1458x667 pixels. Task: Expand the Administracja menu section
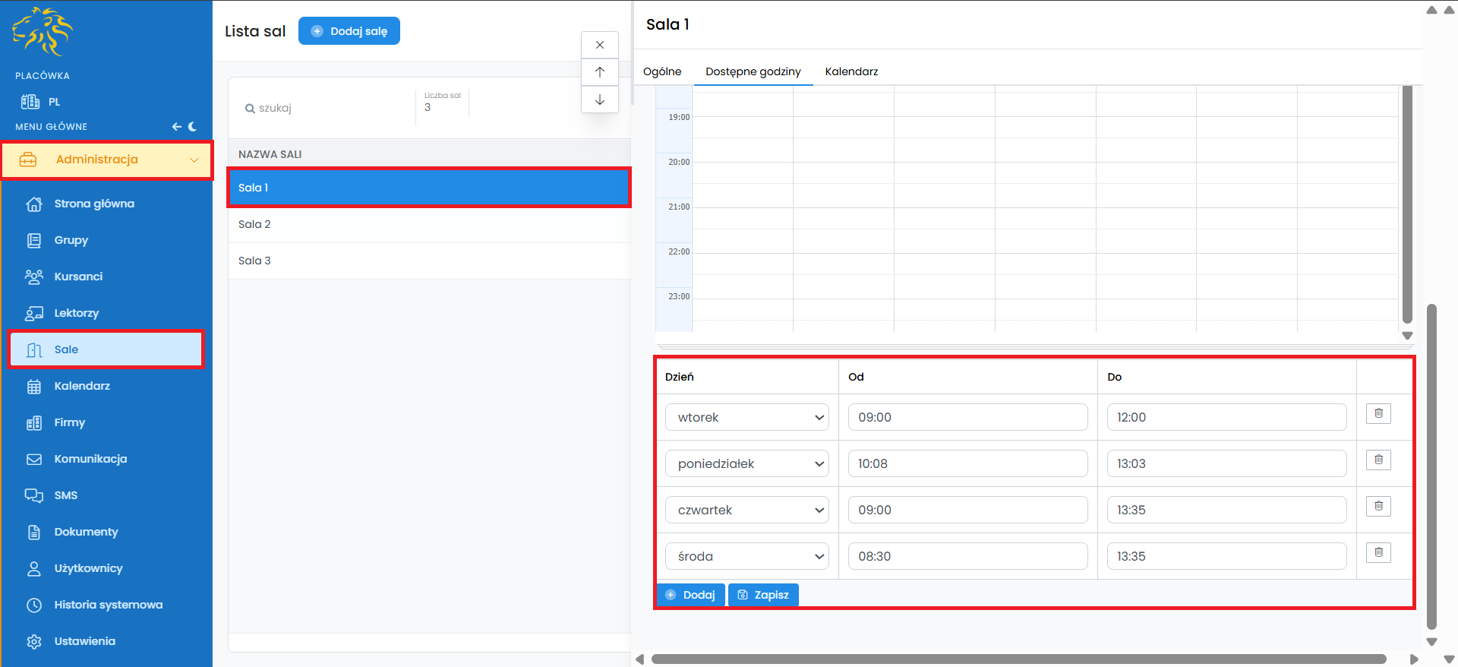(x=106, y=160)
